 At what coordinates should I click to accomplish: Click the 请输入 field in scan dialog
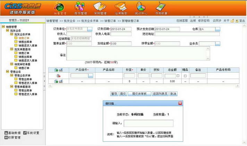(148, 124)
